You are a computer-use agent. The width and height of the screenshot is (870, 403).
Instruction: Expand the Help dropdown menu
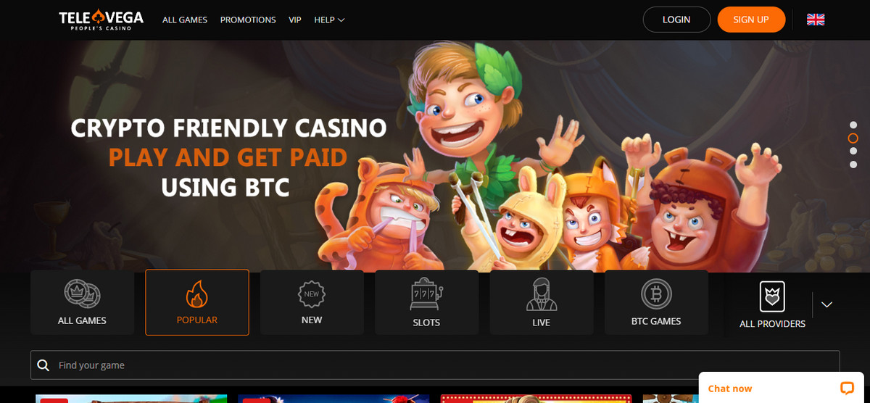[x=329, y=20]
